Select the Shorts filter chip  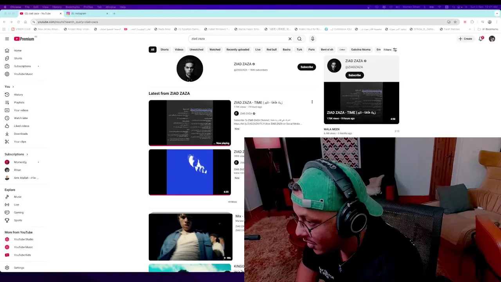[x=164, y=50]
